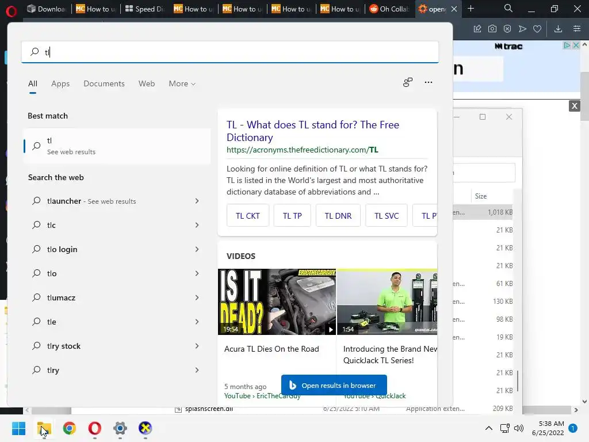Select best match tl web result
This screenshot has width=589, height=442.
[117, 146]
